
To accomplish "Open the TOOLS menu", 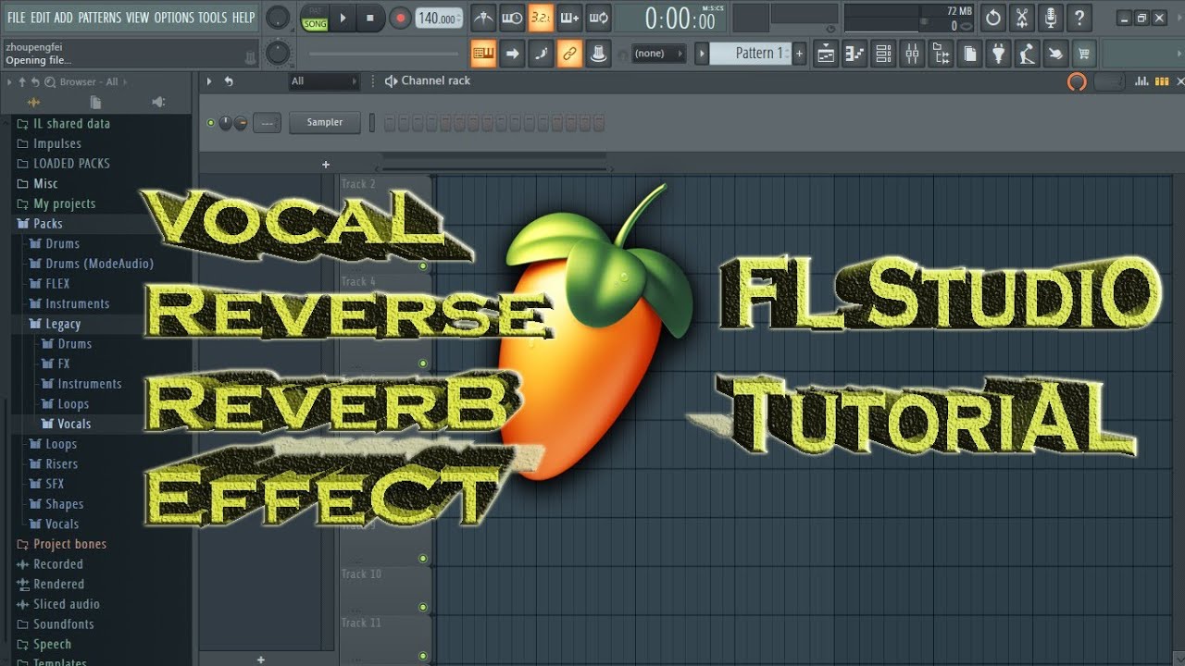I will pyautogui.click(x=213, y=18).
